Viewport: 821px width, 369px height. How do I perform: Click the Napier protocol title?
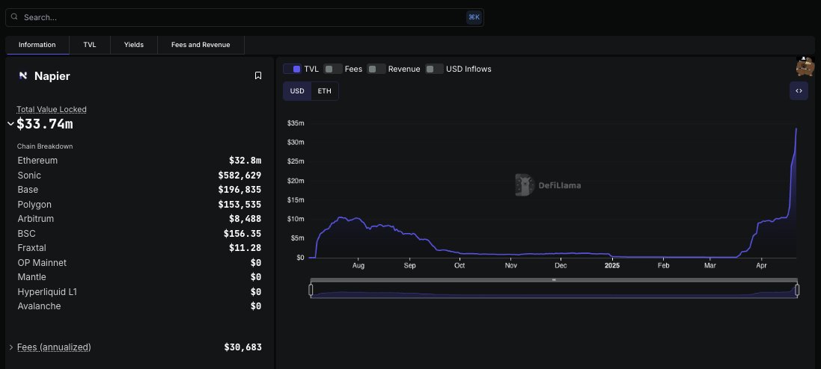(x=52, y=75)
